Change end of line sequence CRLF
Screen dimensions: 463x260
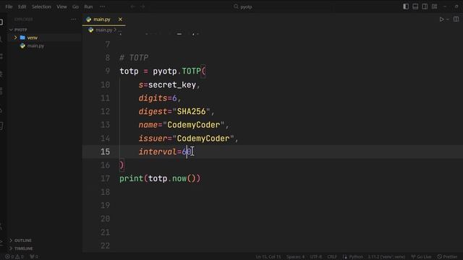click(332, 257)
